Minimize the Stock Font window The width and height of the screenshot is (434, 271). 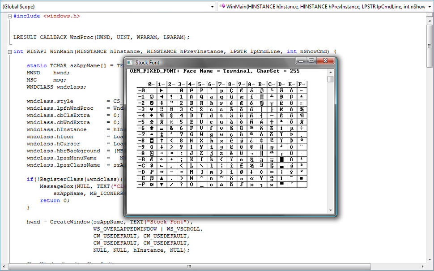click(x=301, y=60)
